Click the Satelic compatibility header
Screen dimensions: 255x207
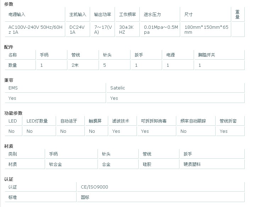click(x=117, y=88)
